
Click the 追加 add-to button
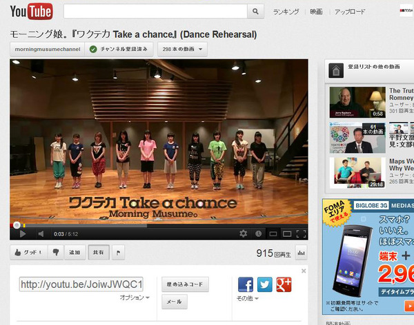pyautogui.click(x=75, y=253)
